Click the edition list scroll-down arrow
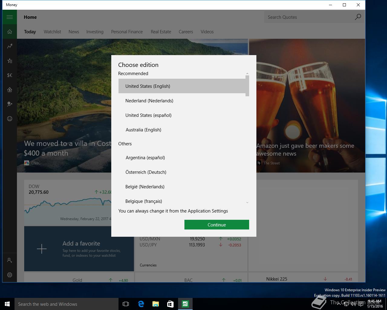Viewport: 387px width, 310px height. pos(247,203)
